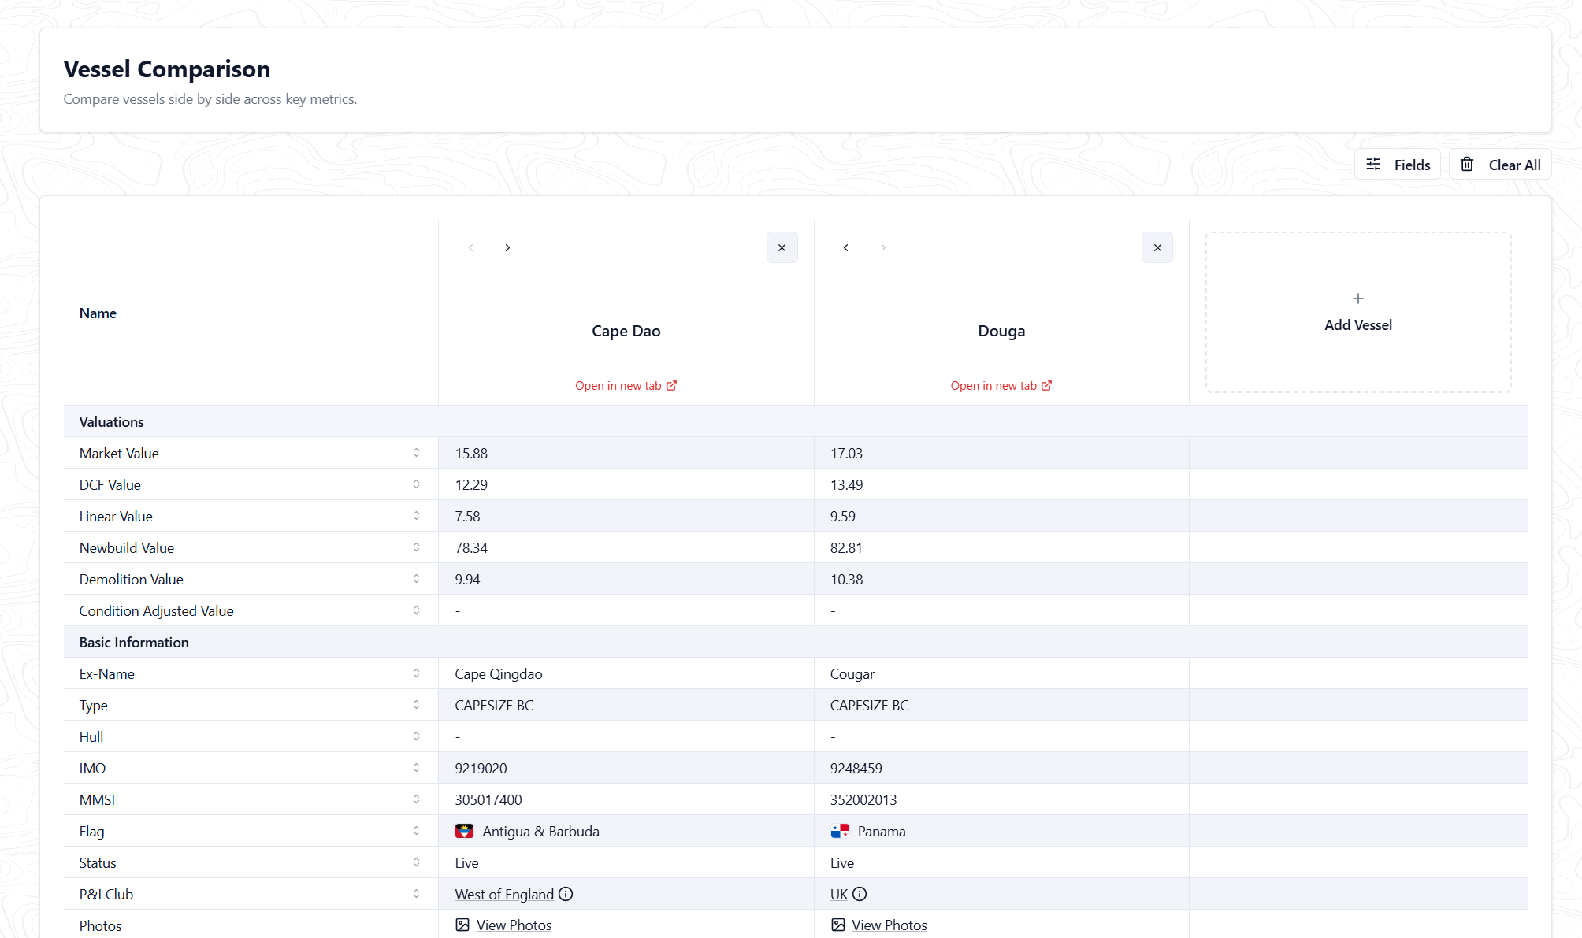The height and width of the screenshot is (938, 1582).
Task: Reorder the Ex-Name row handle
Action: 416,673
